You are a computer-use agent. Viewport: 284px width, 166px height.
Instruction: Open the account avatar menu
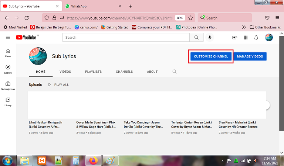pos(269,37)
